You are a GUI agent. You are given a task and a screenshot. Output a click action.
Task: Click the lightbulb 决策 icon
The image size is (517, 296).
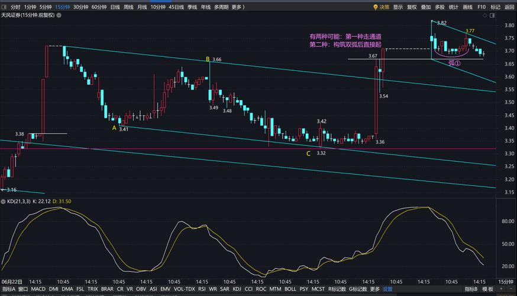coord(375,7)
